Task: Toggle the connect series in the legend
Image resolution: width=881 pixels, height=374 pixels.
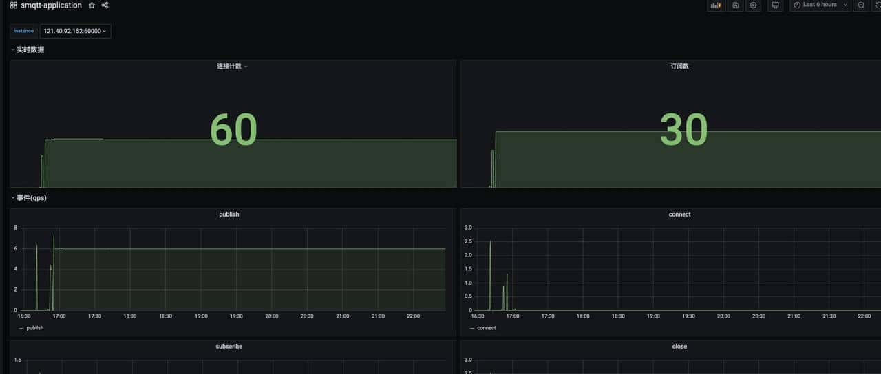Action: (x=486, y=328)
